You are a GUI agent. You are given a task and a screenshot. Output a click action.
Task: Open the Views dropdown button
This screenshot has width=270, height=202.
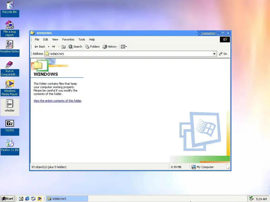[124, 47]
